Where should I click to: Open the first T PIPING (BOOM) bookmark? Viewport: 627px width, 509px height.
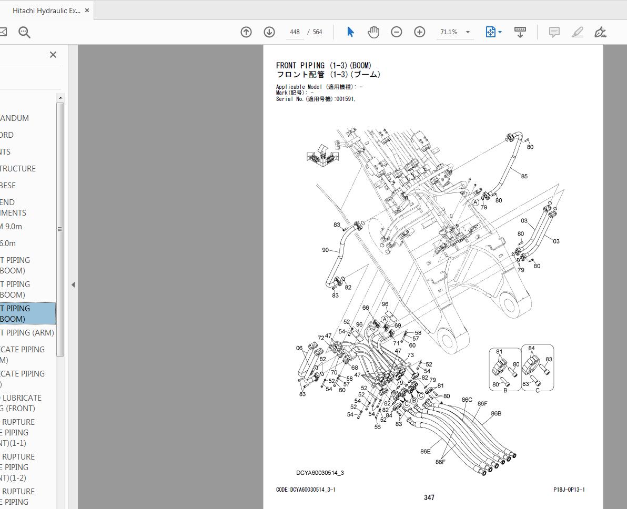[15, 266]
